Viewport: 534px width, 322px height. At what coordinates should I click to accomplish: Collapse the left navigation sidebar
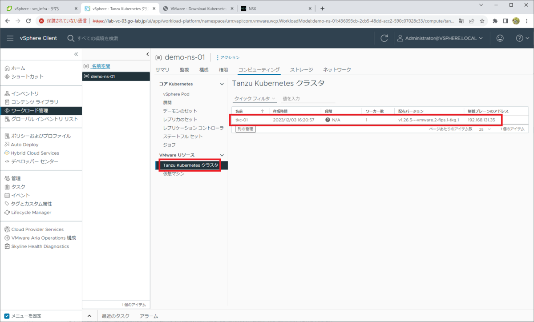(76, 54)
